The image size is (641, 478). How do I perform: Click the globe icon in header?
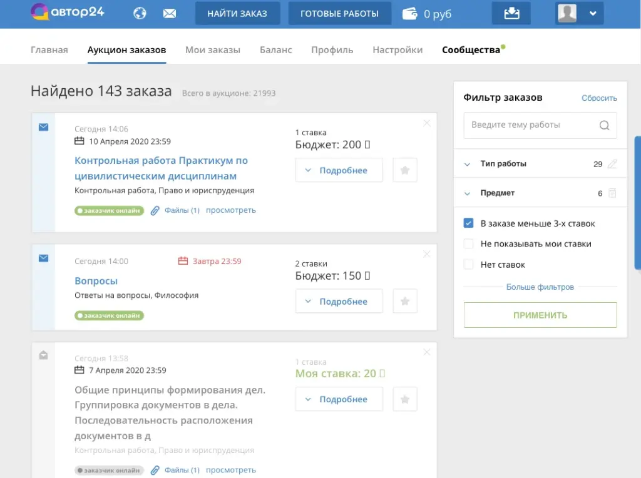tap(140, 13)
